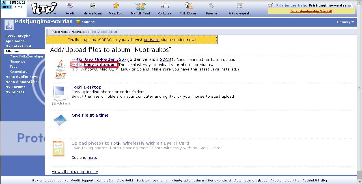Image resolution: width=362 pixels, height=184 pixels.
Task: Click Non-Profit Support footer link
Action: tap(79, 180)
